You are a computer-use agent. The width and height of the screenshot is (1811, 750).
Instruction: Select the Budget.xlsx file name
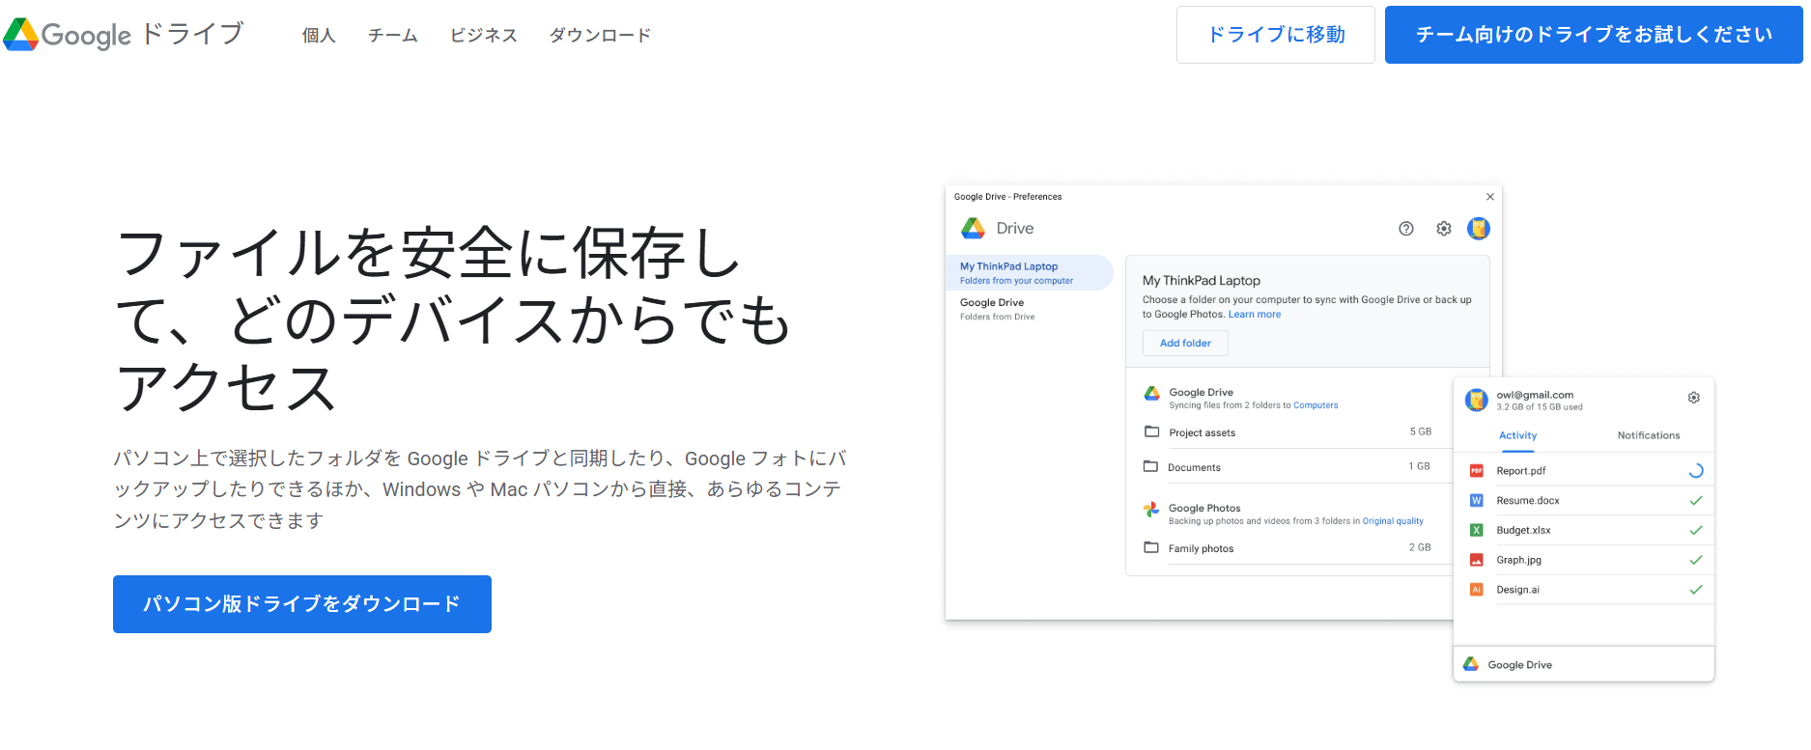pyautogui.click(x=1524, y=531)
